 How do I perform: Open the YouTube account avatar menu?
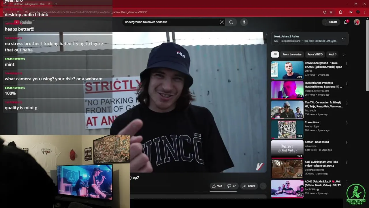click(x=357, y=22)
